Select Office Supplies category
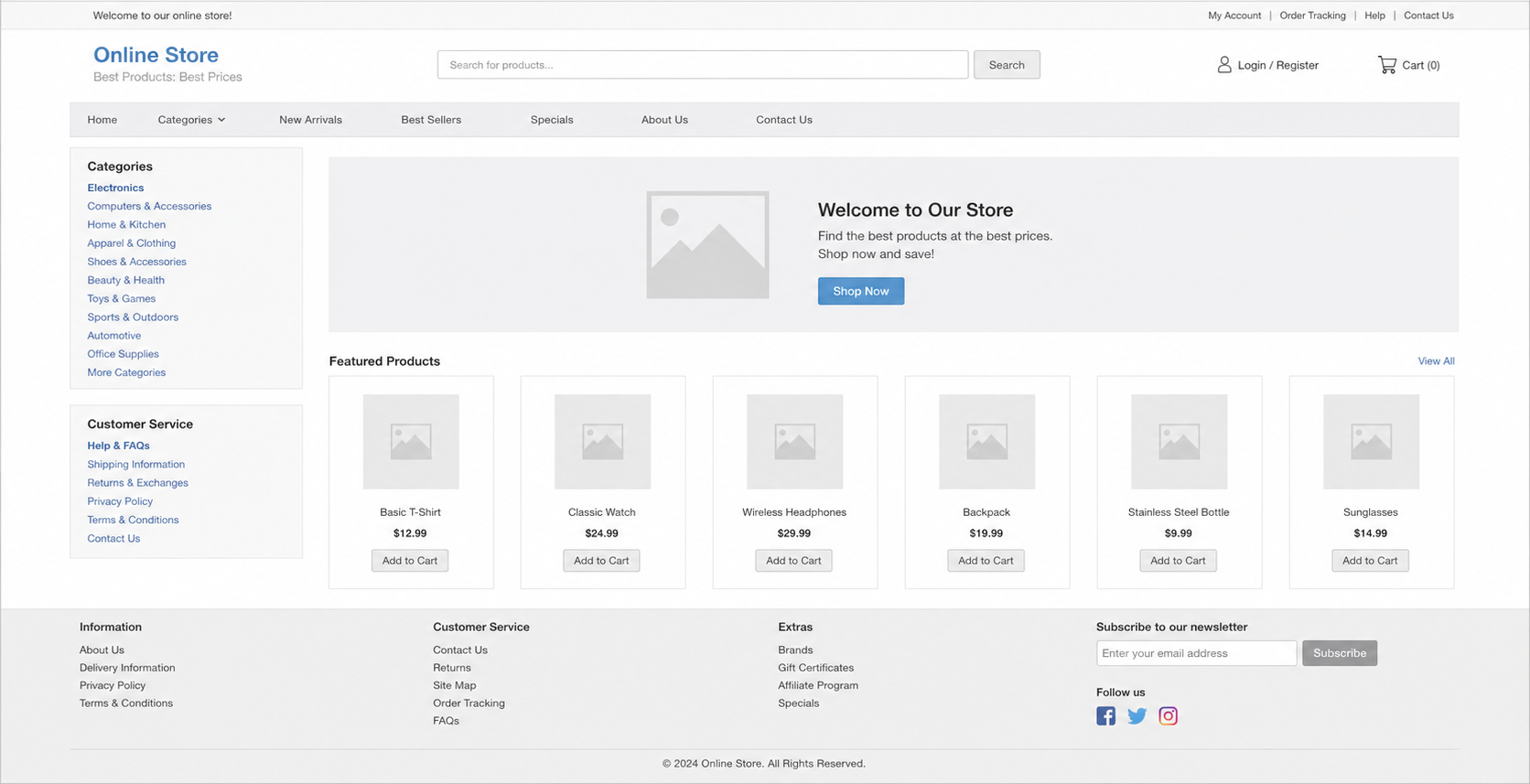 pos(123,354)
